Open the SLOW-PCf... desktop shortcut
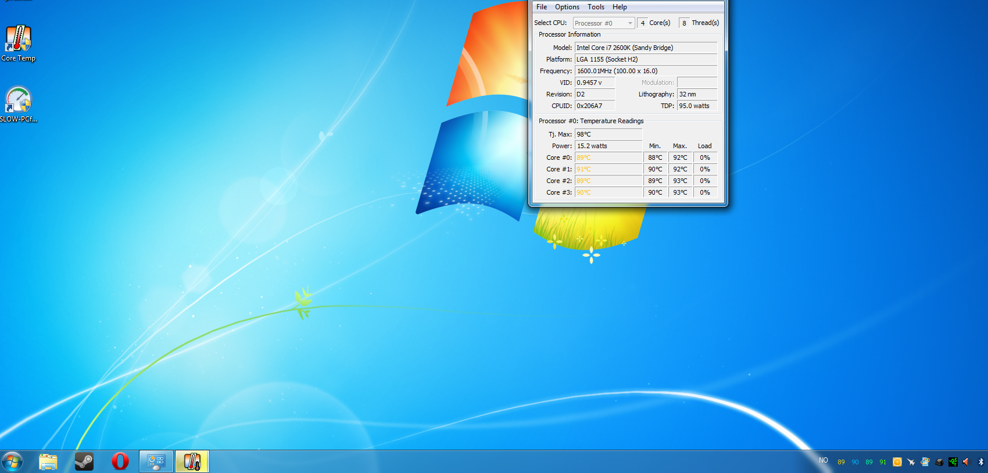Image resolution: width=988 pixels, height=473 pixels. [x=19, y=104]
